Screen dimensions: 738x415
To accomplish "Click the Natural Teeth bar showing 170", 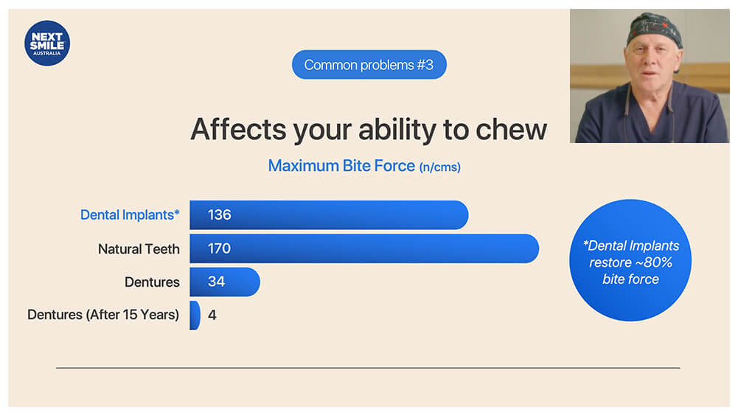I will 364,248.
